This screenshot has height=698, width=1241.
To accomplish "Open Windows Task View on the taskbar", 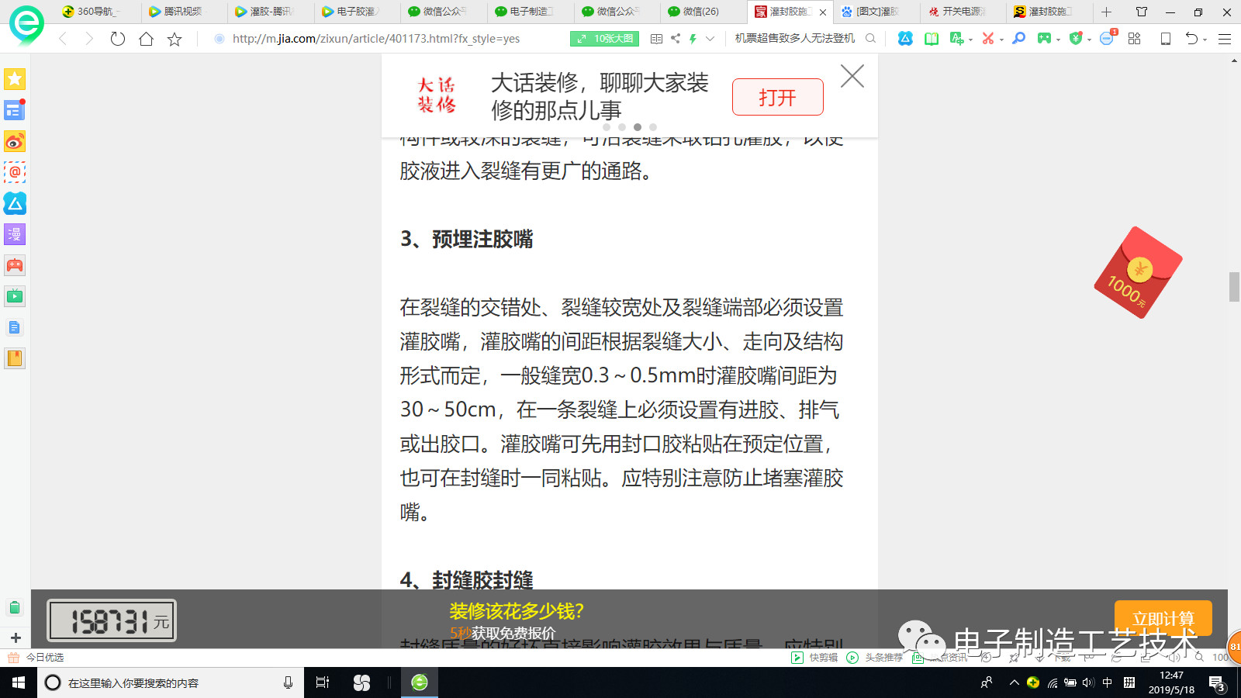I will [x=323, y=682].
